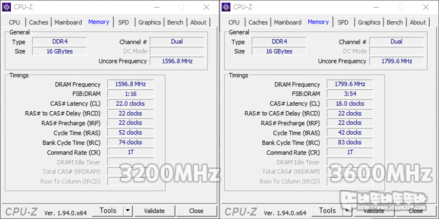Open the Bench tab in the right window
The image size is (439, 219).
(395, 22)
